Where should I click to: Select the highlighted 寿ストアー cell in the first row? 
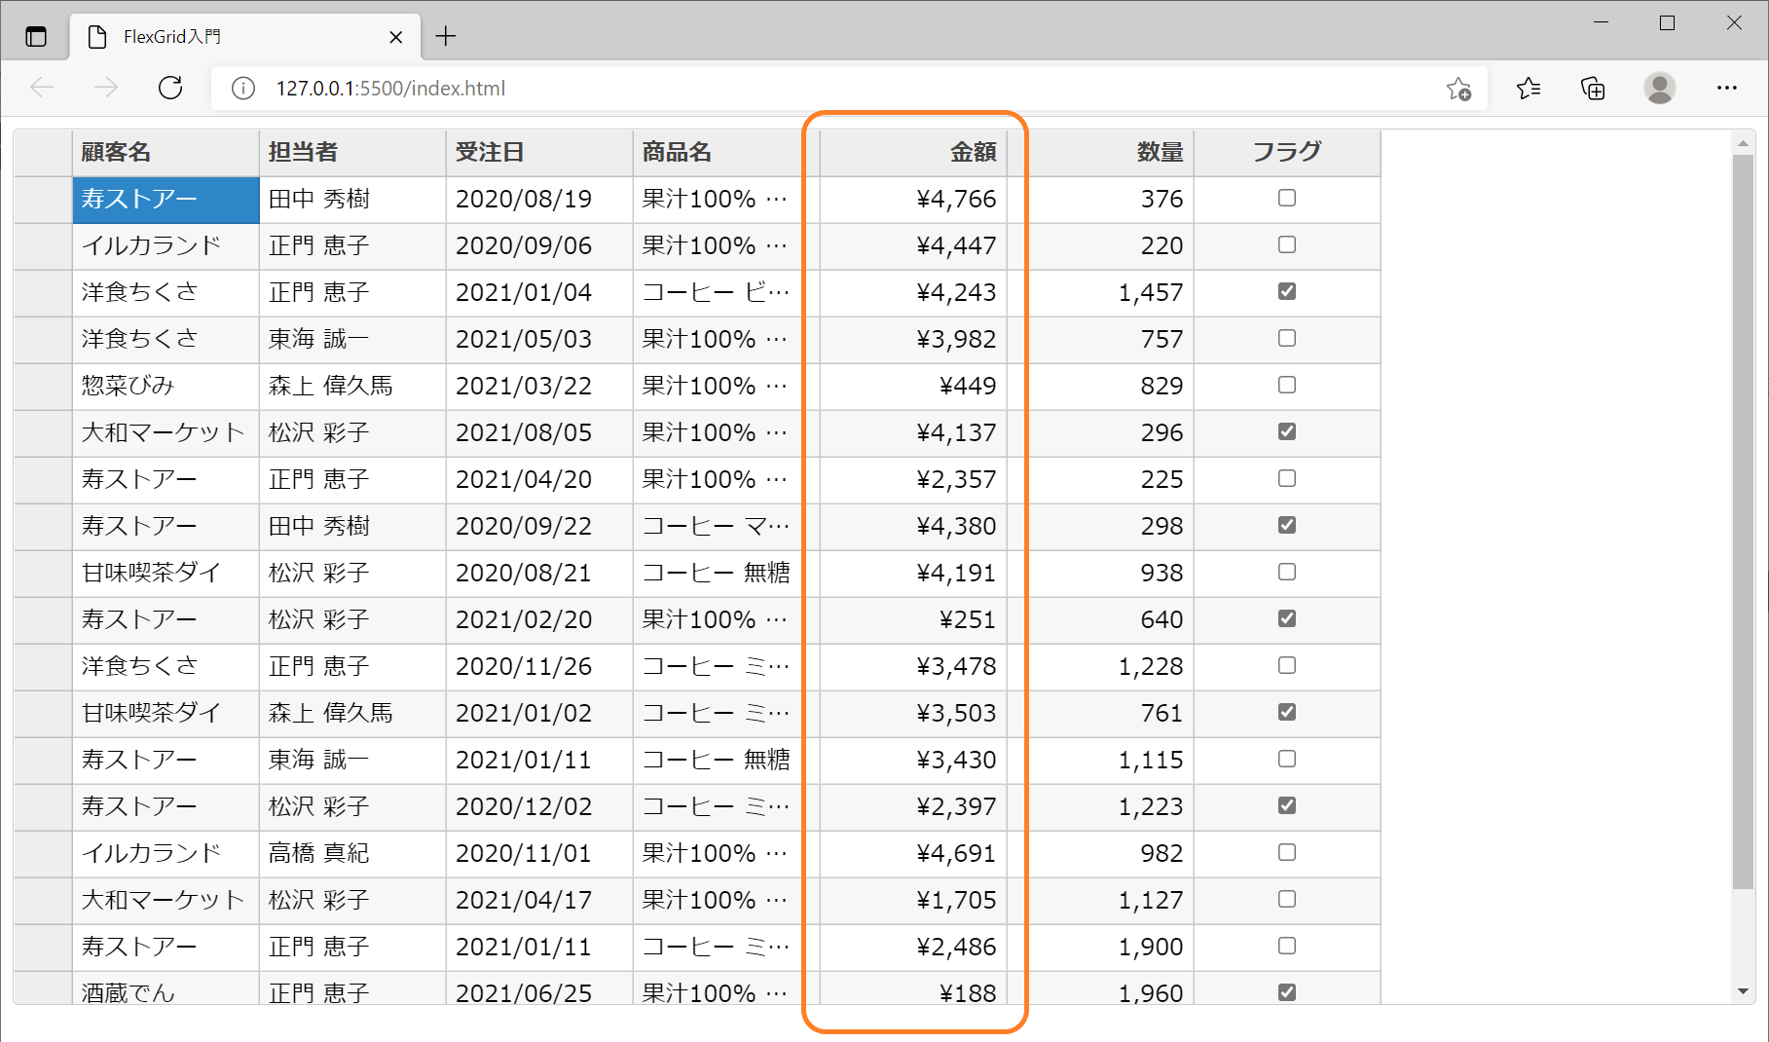pos(166,200)
